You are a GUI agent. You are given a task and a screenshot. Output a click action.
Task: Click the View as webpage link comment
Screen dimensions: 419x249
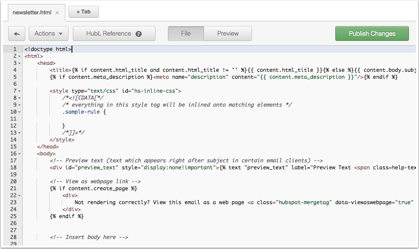coord(95,182)
